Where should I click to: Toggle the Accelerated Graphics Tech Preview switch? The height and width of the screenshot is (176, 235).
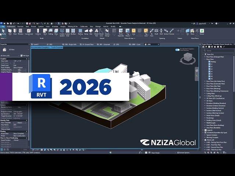[x=177, y=49]
